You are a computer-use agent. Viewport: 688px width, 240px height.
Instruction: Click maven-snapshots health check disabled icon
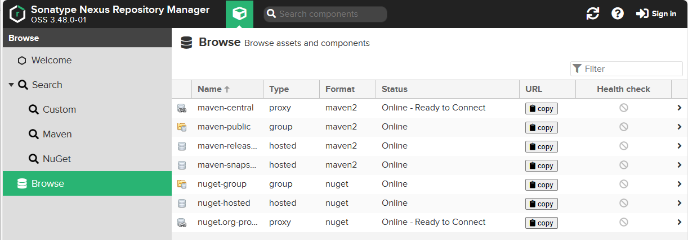(623, 165)
